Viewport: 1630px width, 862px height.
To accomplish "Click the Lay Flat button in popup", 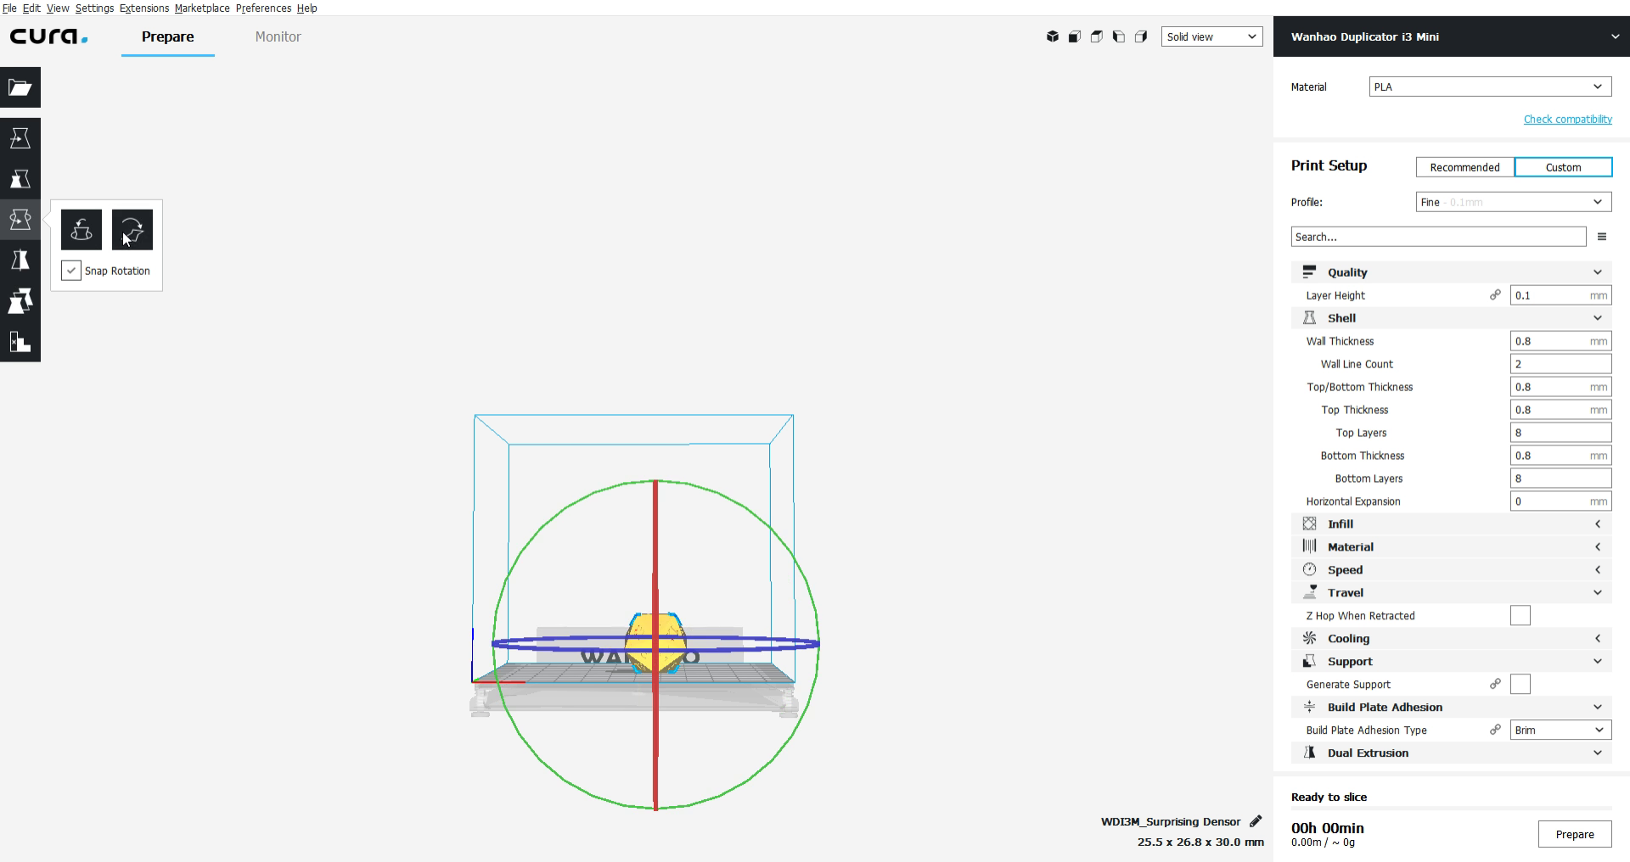I will [x=132, y=230].
